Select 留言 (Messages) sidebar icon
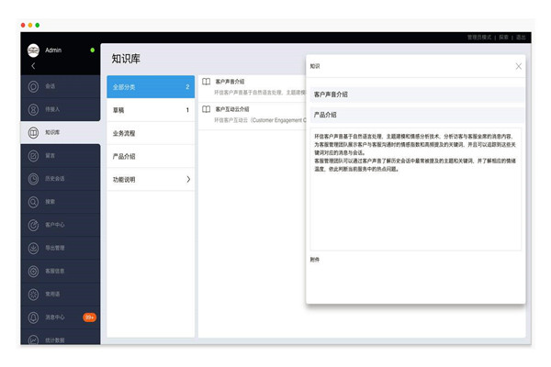The image size is (551, 367). [49, 155]
